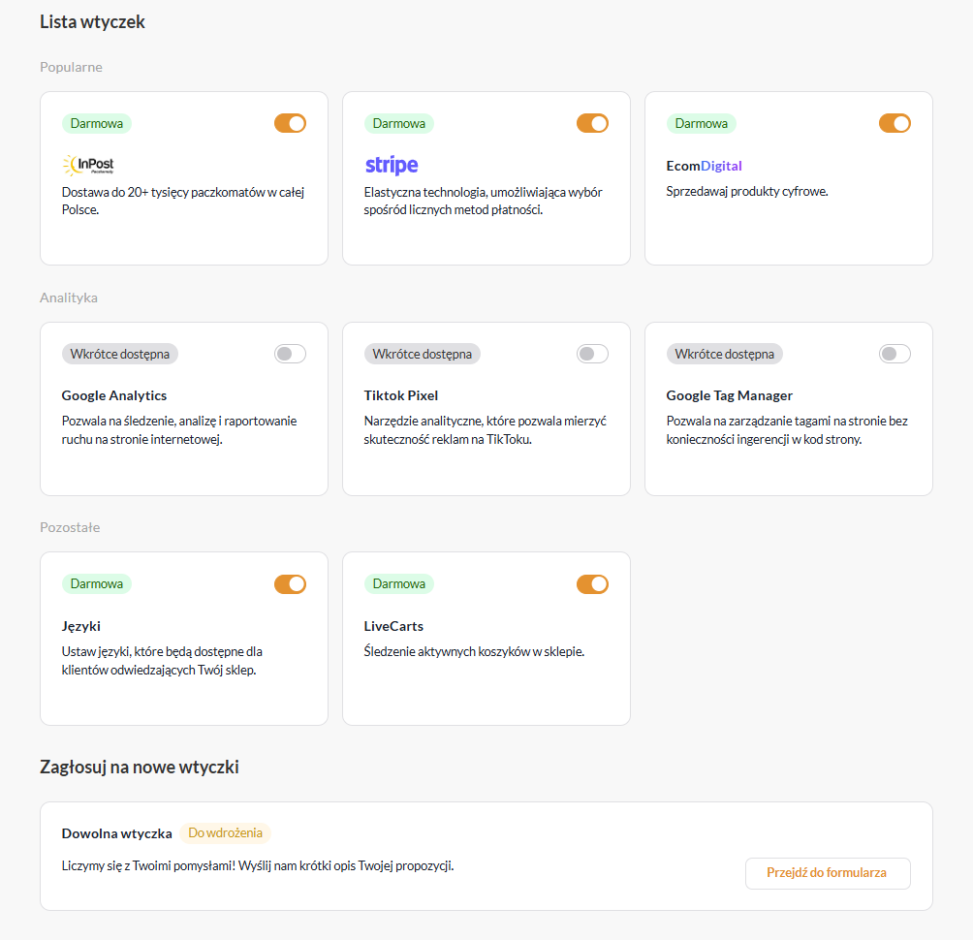Toggle off the EcomDigital plugin
Image resolution: width=973 pixels, height=940 pixels.
pos(895,123)
